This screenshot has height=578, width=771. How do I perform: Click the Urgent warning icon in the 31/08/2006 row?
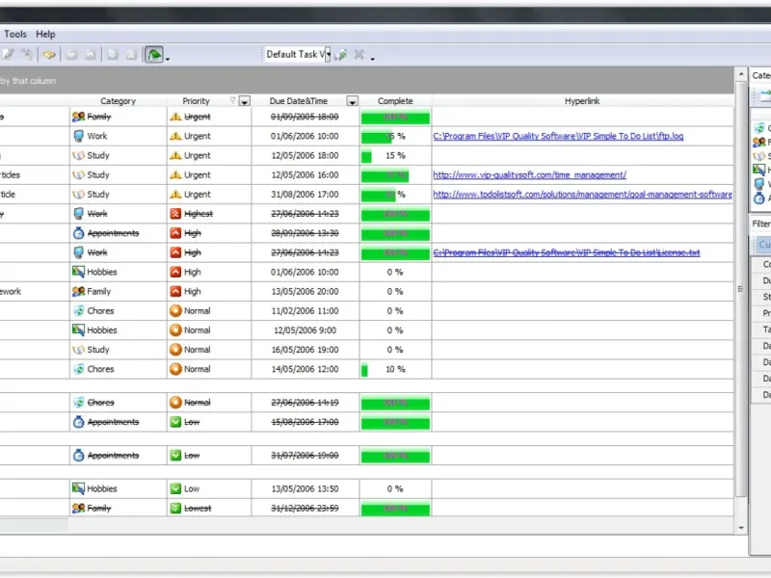click(x=175, y=195)
